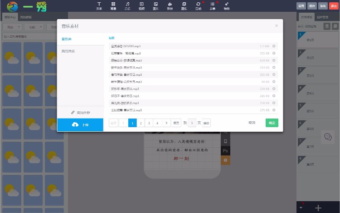Select page 第2页 in page list
Viewport: 340px width, 213px height.
point(318,58)
